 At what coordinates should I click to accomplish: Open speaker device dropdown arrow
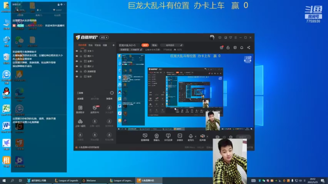click(x=207, y=137)
